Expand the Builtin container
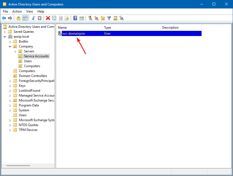 pyautogui.click(x=10, y=41)
